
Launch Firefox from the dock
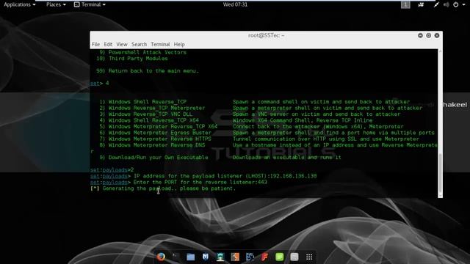pos(161,257)
